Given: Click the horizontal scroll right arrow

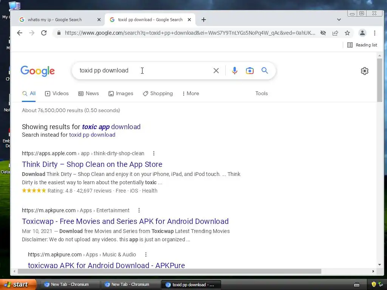Looking at the screenshot, I should (x=373, y=271).
